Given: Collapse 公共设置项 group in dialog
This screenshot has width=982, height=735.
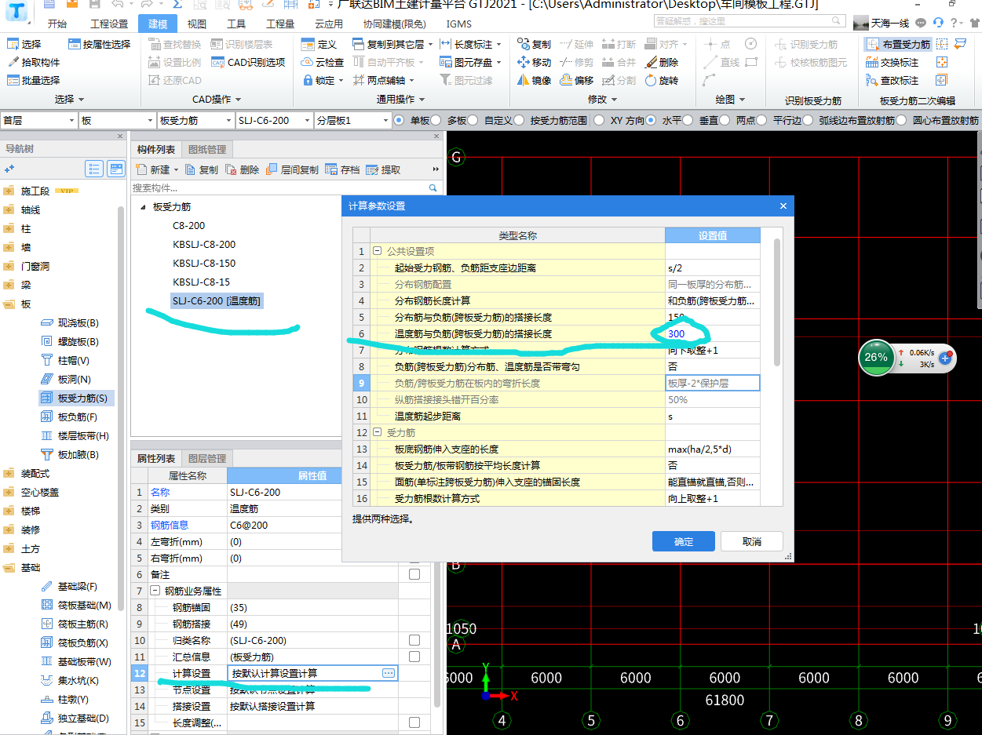Looking at the screenshot, I should pyautogui.click(x=378, y=251).
